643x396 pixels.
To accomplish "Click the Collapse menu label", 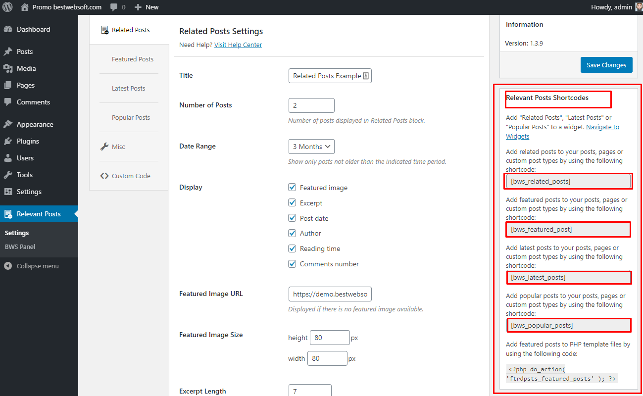I will (38, 266).
